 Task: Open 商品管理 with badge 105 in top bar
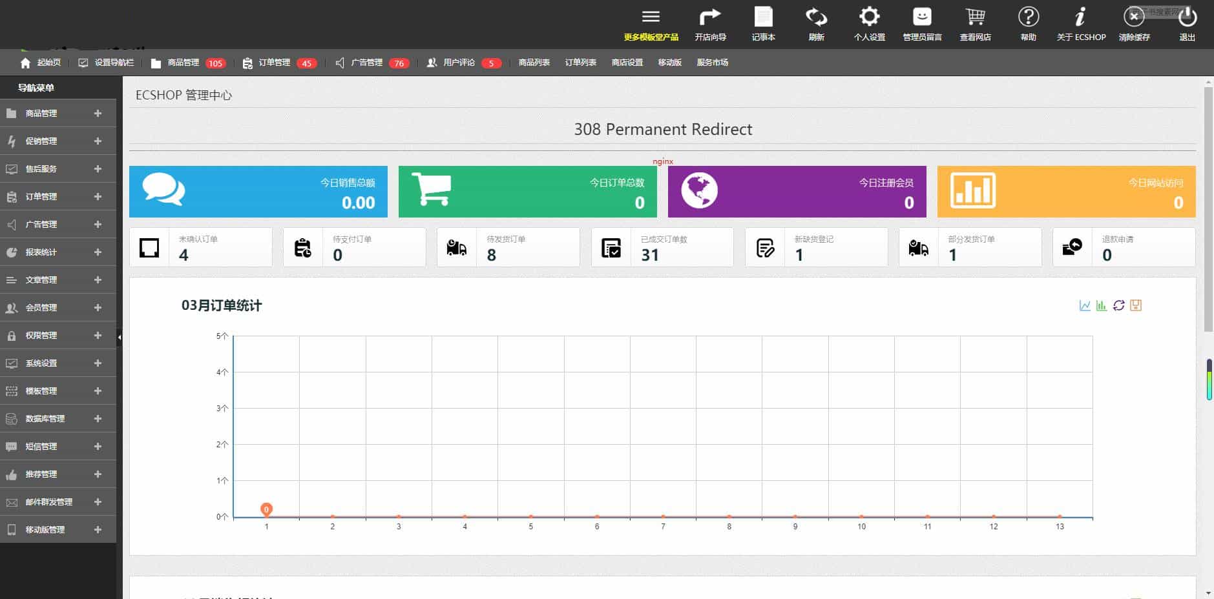[188, 63]
